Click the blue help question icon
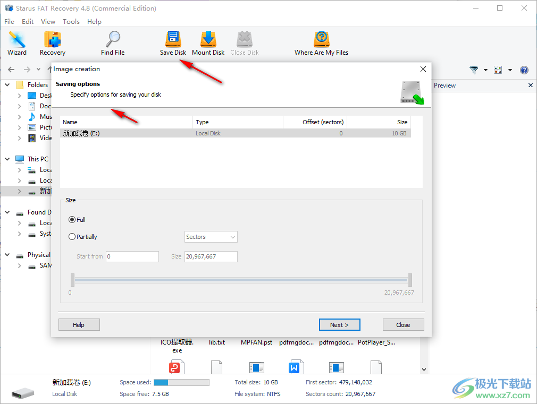The height and width of the screenshot is (404, 537). click(x=524, y=70)
